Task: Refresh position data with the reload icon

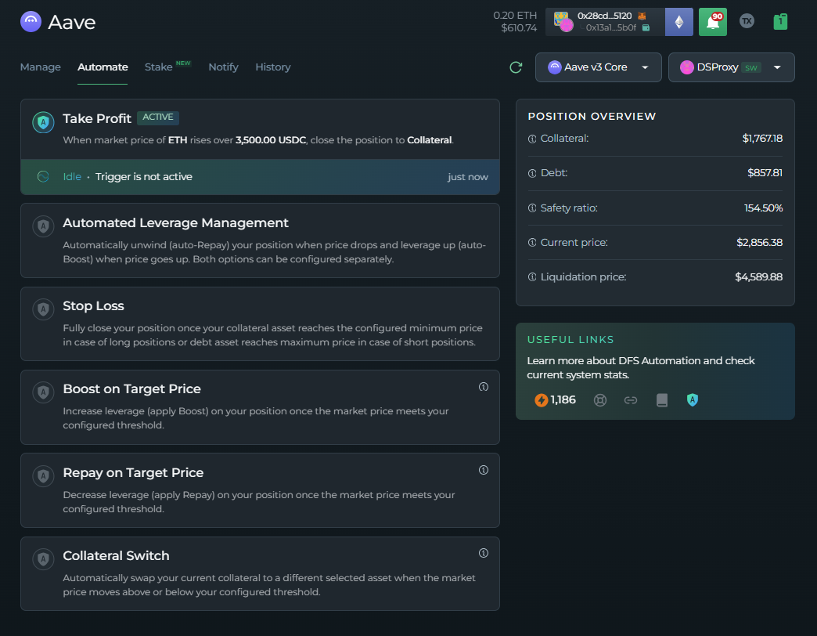Action: click(516, 67)
